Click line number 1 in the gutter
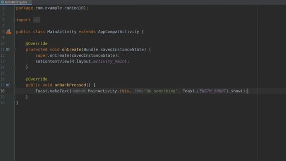 click(x=3, y=8)
